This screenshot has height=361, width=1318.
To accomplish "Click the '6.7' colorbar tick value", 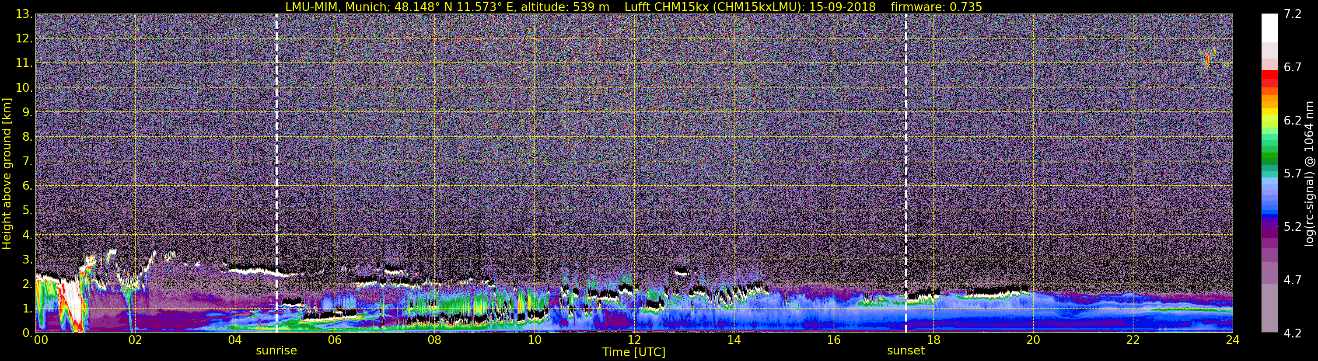I will click(1293, 67).
